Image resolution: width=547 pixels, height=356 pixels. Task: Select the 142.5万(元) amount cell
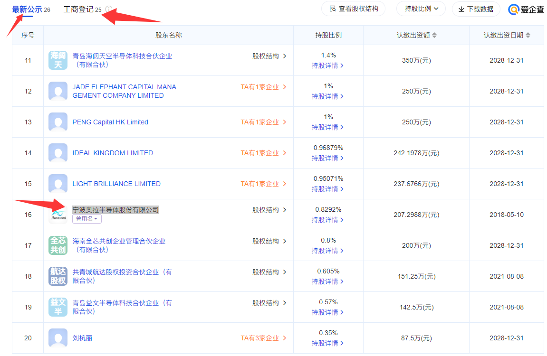click(416, 307)
